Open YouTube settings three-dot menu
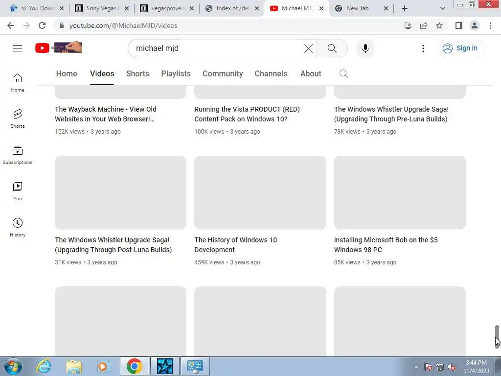The width and height of the screenshot is (501, 376). (x=423, y=48)
